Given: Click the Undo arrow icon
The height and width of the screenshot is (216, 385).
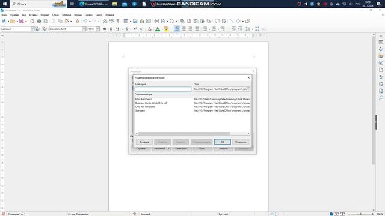Looking at the screenshot, I should tap(85, 22).
